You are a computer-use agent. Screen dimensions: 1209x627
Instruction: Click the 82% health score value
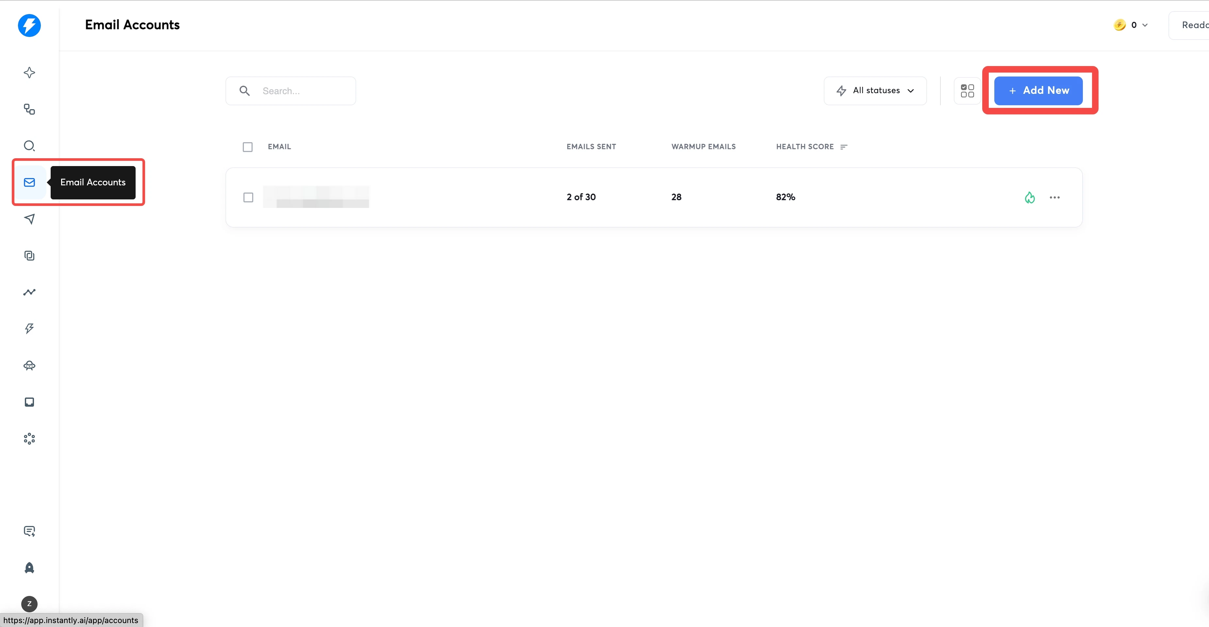pyautogui.click(x=785, y=197)
